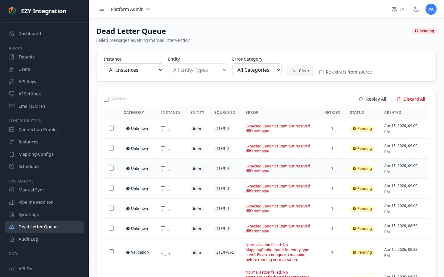This screenshot has height=277, width=444.
Task: Click the Dead Letter Queue warning icon
Action: point(12,227)
